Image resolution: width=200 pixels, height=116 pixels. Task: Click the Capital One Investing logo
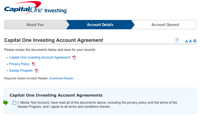[x=35, y=8]
